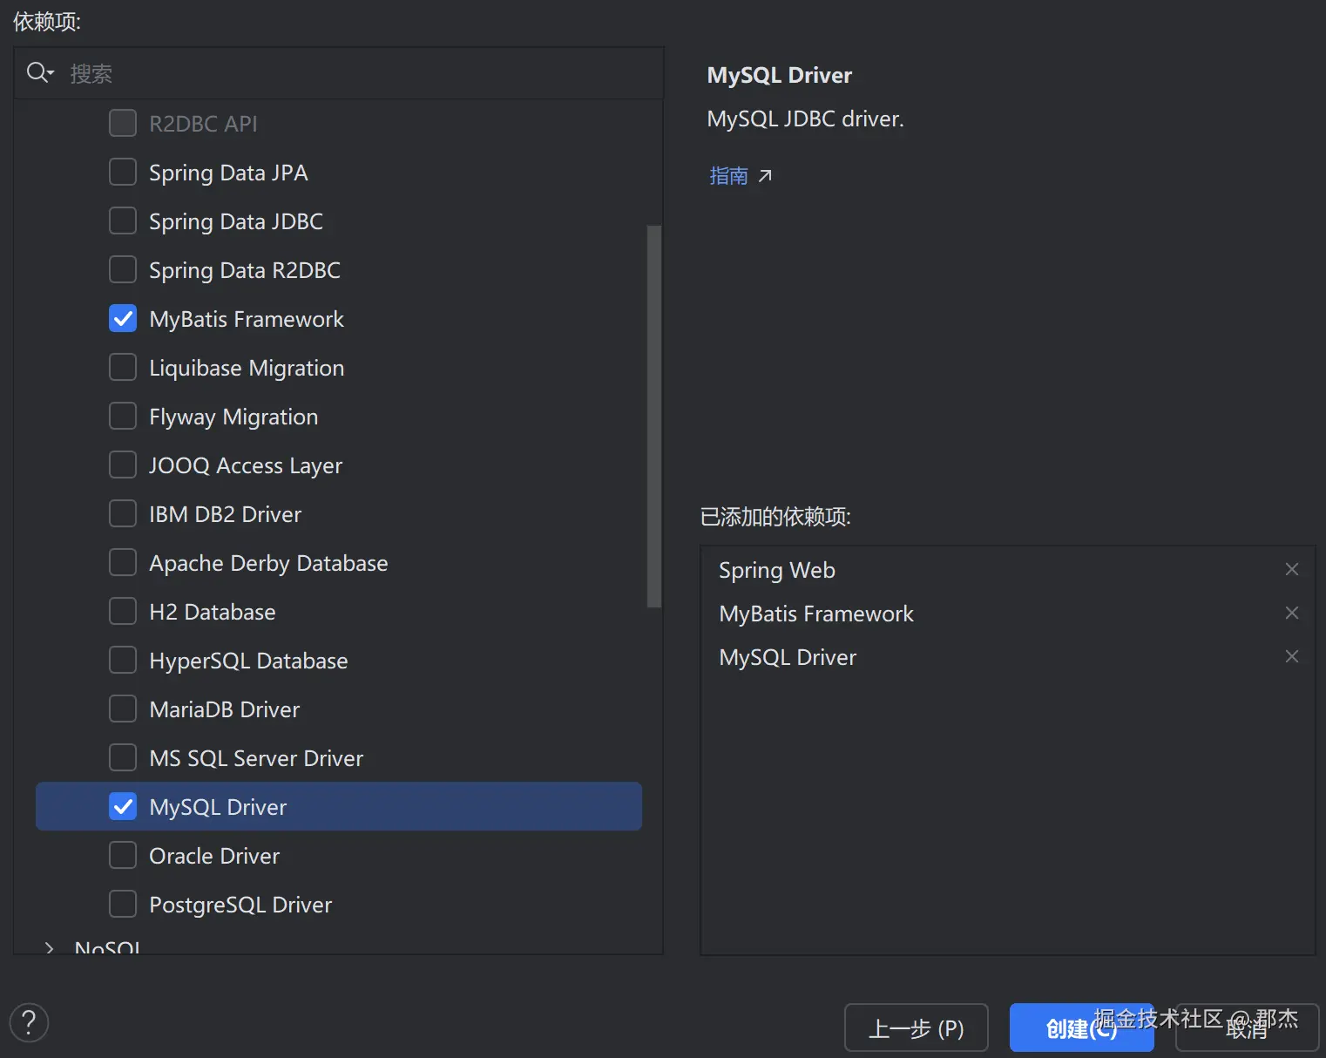Image resolution: width=1326 pixels, height=1058 pixels.
Task: Uncheck the MyBatis Framework checkbox
Action: point(123,319)
